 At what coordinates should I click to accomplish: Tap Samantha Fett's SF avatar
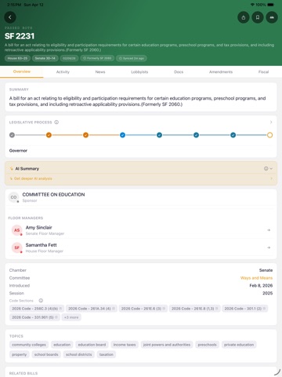[17, 247]
